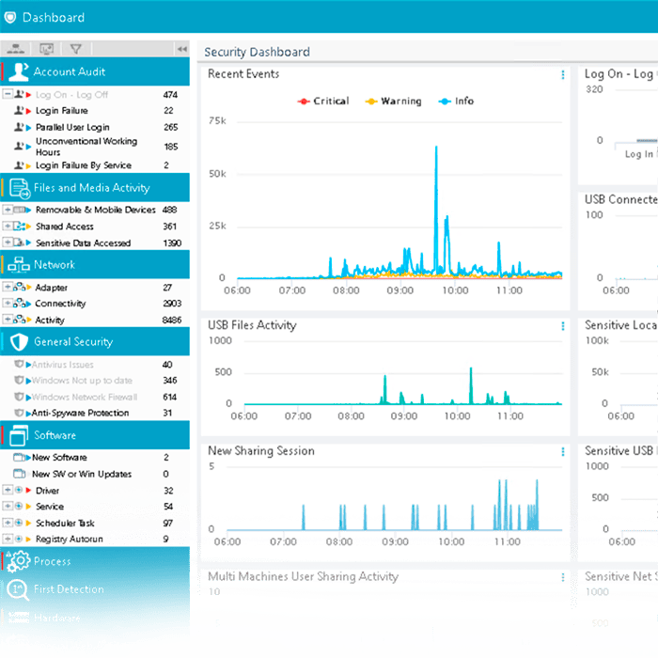This screenshot has height=658, width=658.
Task: Open the Process section header
Action: (x=94, y=561)
